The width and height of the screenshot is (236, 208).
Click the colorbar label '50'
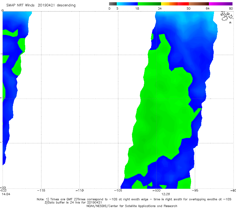(188, 8)
